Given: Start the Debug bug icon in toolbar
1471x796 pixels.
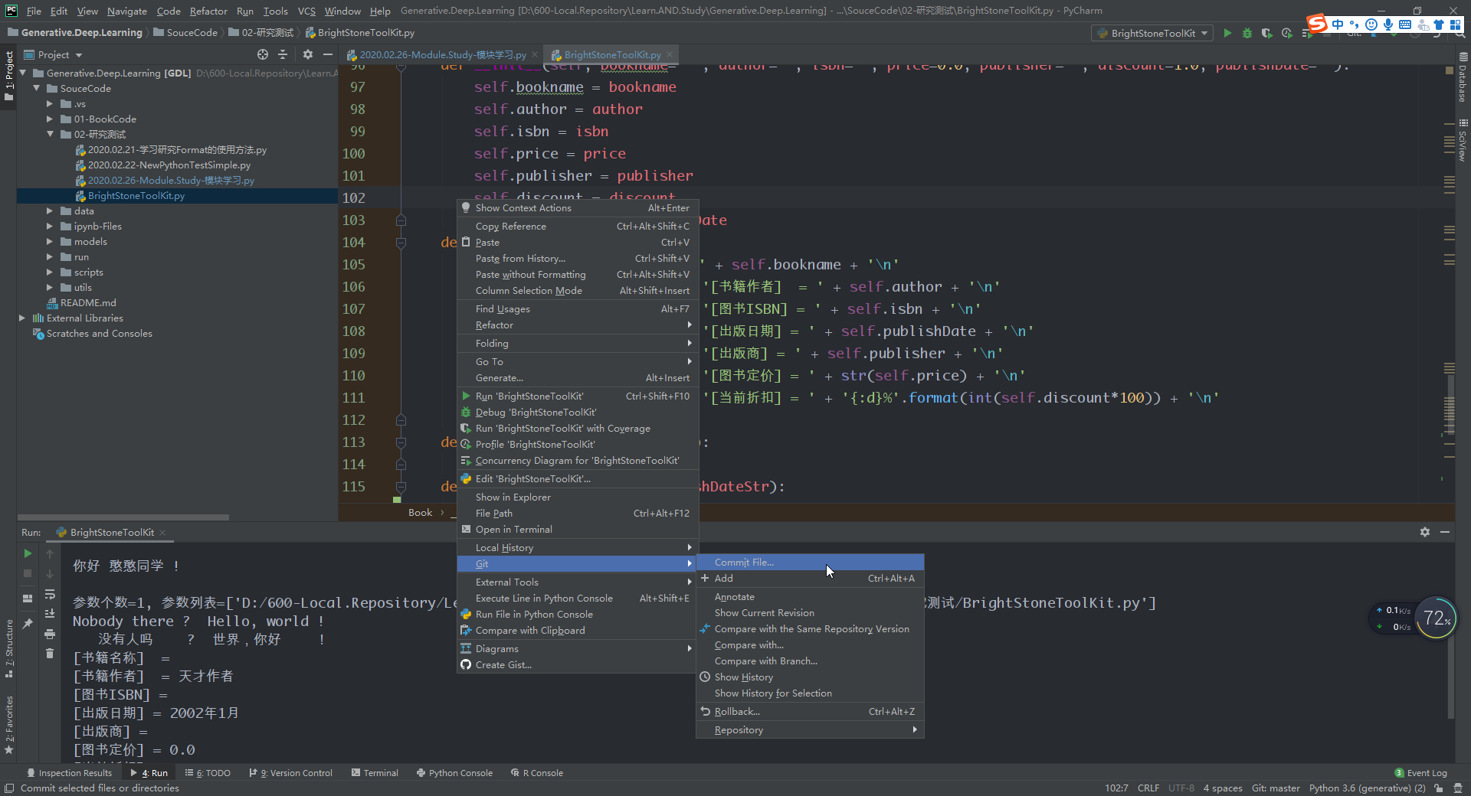Looking at the screenshot, I should point(1247,33).
